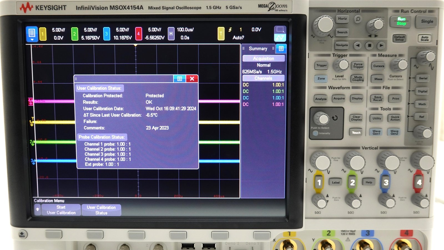Push the Force Trigger button
The image size is (444, 250).
tap(358, 65)
